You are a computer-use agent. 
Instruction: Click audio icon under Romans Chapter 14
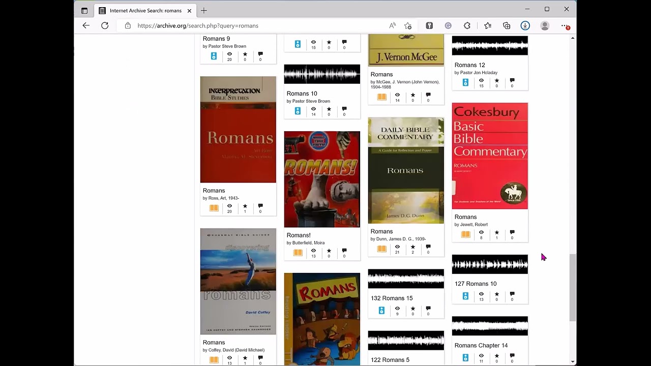pyautogui.click(x=465, y=358)
